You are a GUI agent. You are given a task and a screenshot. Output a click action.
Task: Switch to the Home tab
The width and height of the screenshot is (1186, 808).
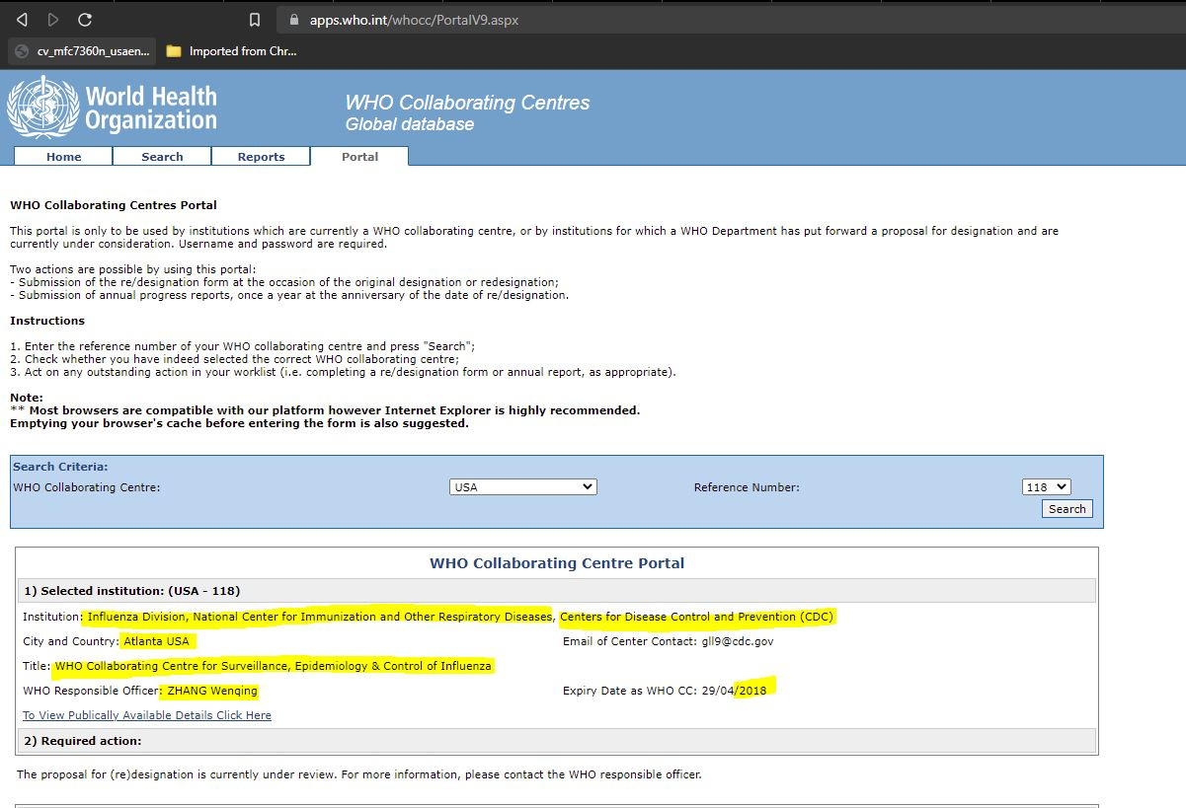click(64, 156)
